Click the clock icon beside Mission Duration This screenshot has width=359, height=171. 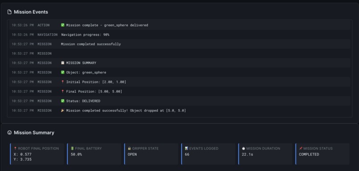tap(243, 148)
